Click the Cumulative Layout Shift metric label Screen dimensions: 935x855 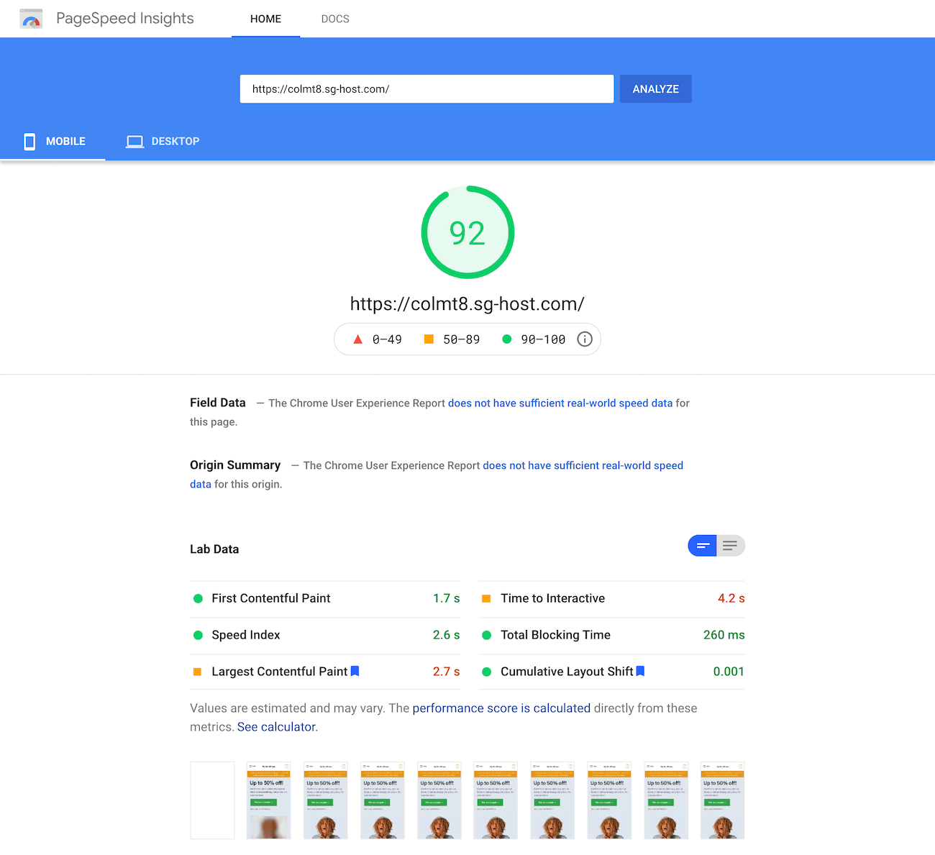567,672
